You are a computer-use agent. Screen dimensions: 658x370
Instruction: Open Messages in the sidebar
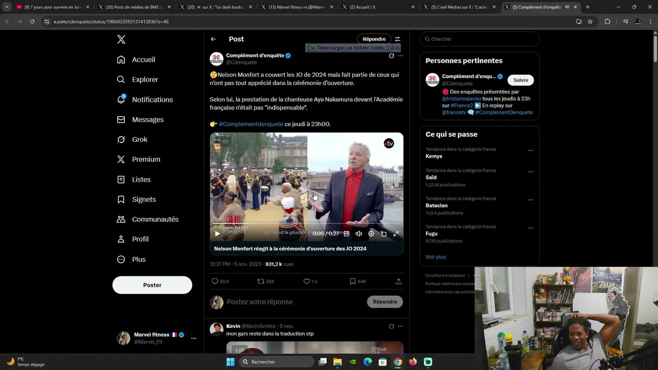click(140, 119)
